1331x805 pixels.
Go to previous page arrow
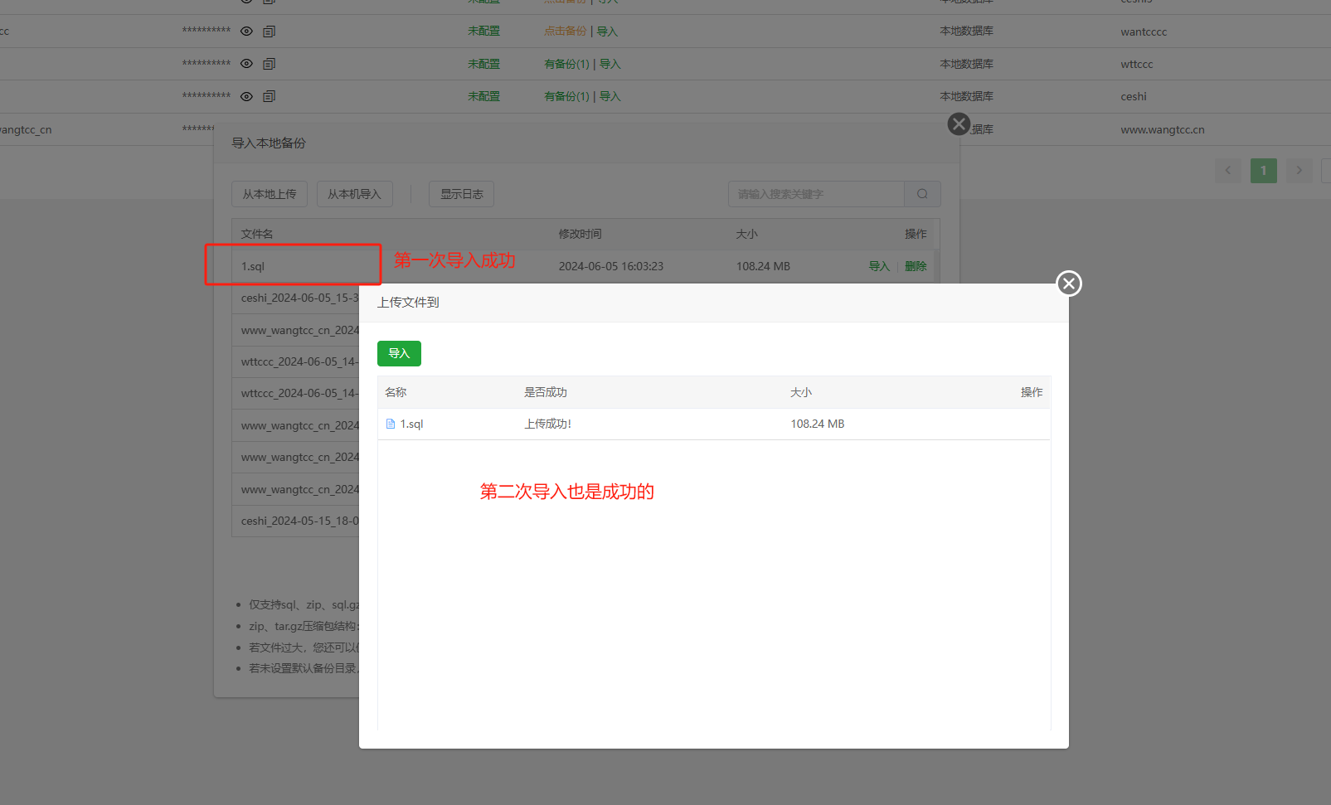click(1228, 171)
